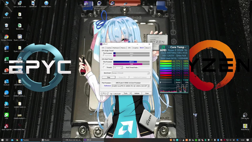Click the single thread This Processor score bar
This screenshot has width=252, height=142.
coord(132,53)
